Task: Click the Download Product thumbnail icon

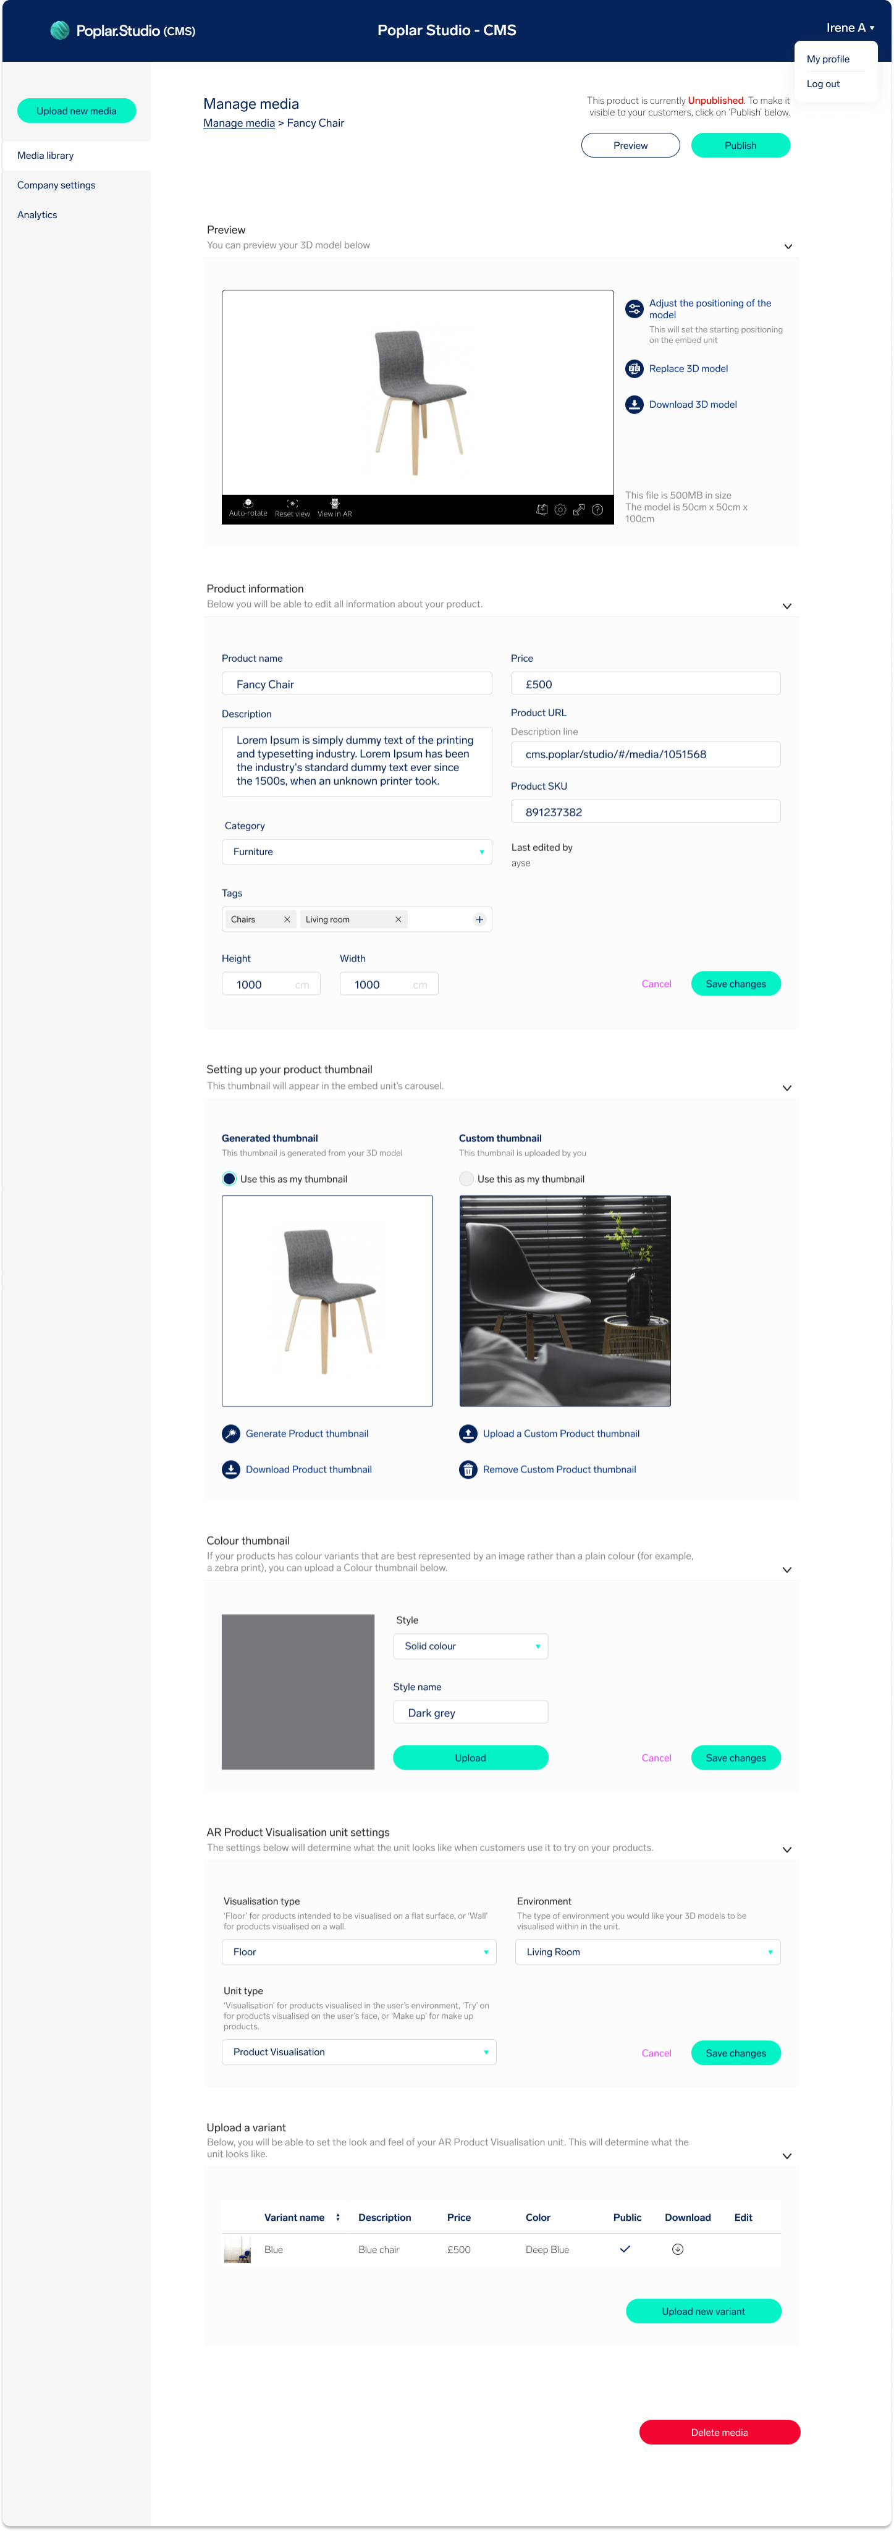Action: tap(231, 1469)
